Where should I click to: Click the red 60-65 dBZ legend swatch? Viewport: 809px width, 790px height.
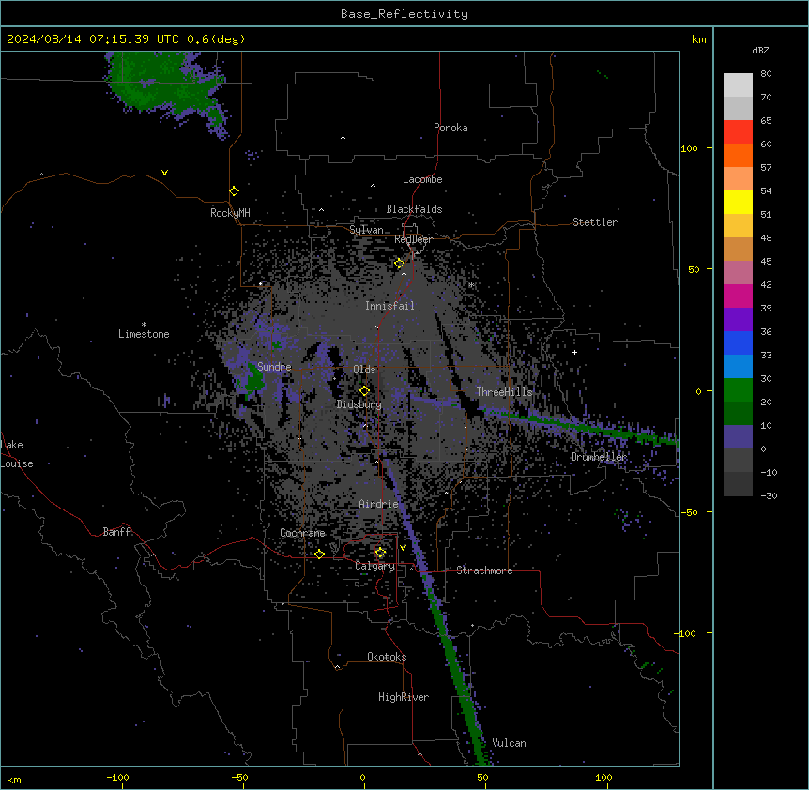click(x=738, y=132)
